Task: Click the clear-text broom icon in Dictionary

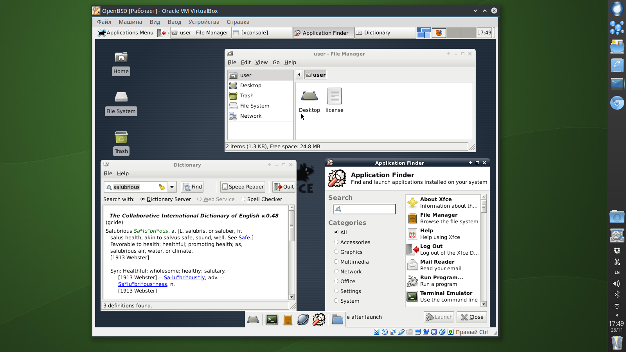Action: [x=162, y=187]
